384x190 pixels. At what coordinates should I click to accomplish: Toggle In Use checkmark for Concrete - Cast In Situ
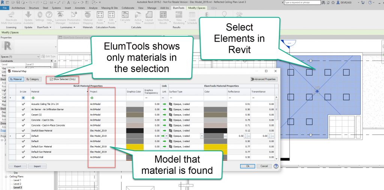click(23, 120)
